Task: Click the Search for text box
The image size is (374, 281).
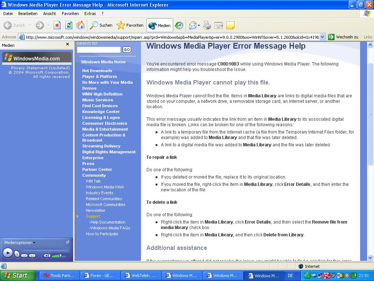Action: coord(99,50)
